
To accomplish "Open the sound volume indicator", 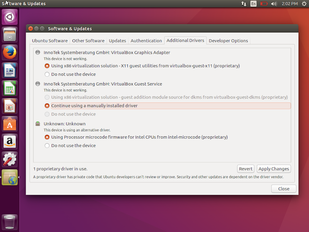I will [274, 3].
